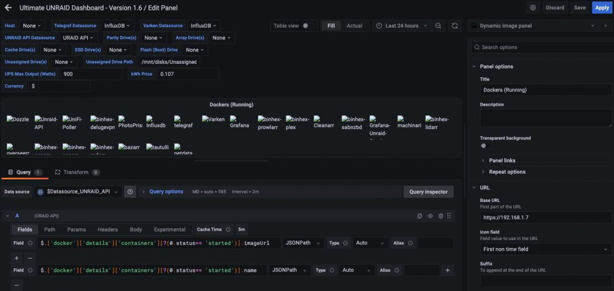Refresh the dashboard with the refresh icon
The height and width of the screenshot is (291, 614).
[x=454, y=26]
